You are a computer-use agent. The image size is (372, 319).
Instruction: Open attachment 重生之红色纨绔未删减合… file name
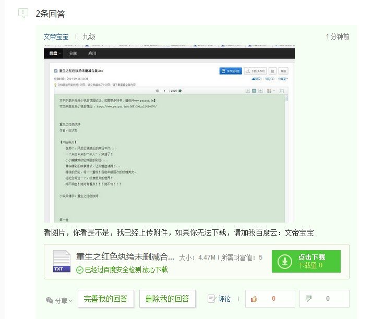click(125, 257)
